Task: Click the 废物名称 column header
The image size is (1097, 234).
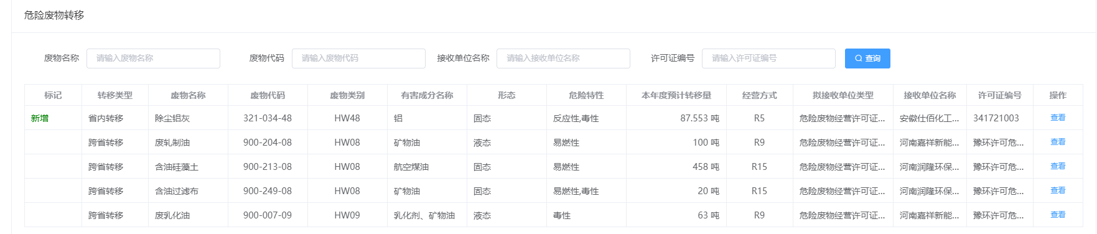Action: [x=188, y=95]
